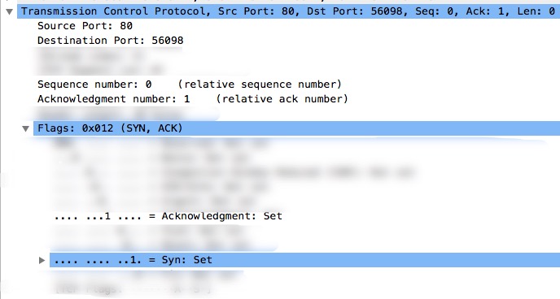Select blurred flag row directly below Syn: Set
This screenshot has width=560, height=299.
(x=146, y=275)
